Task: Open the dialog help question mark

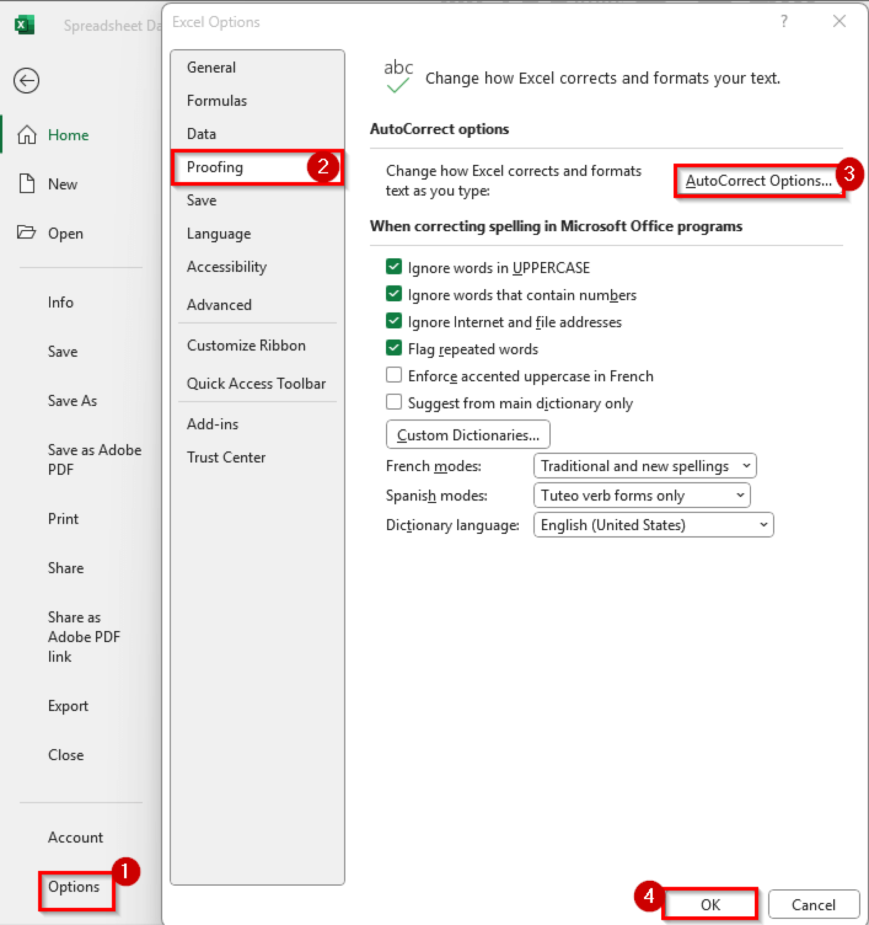Action: [784, 21]
